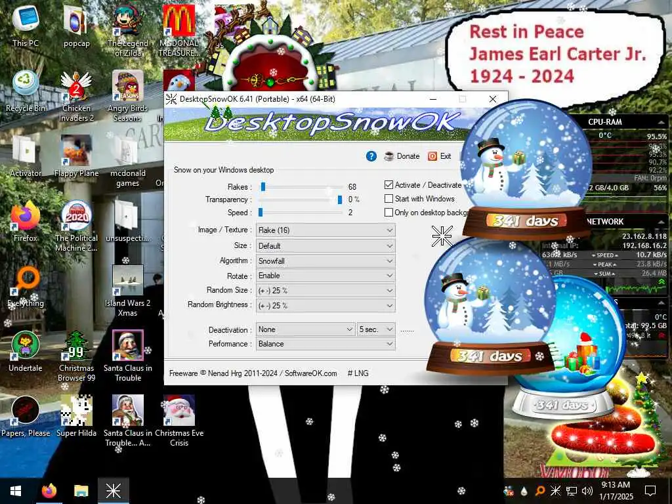Open the This PC desktop icon

(x=26, y=26)
